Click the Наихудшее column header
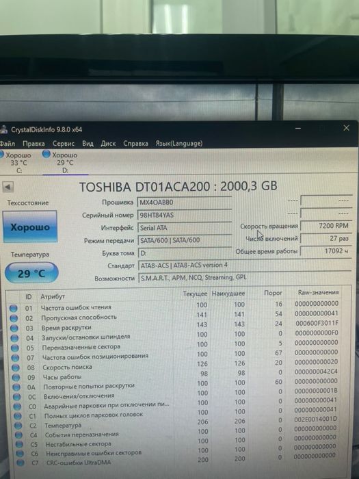This screenshot has width=359, height=479. tap(228, 294)
